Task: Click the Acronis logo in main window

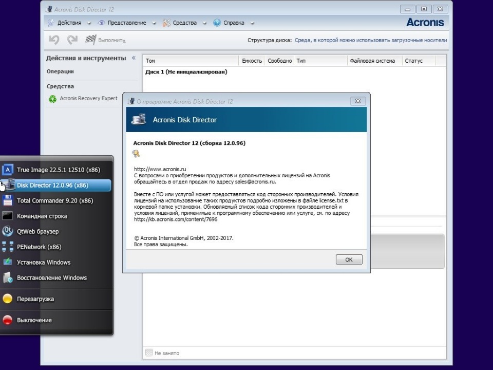Action: click(425, 22)
